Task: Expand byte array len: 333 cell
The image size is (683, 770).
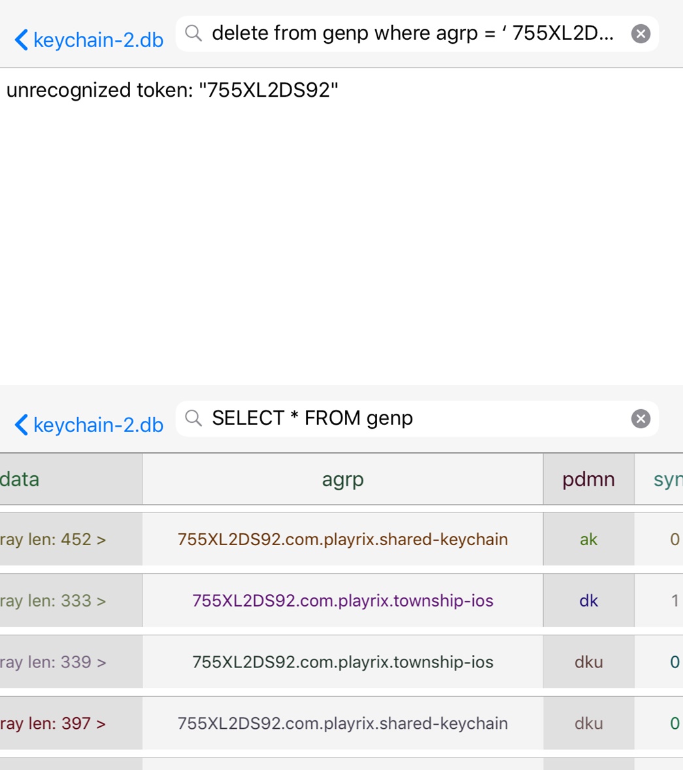Action: [71, 601]
